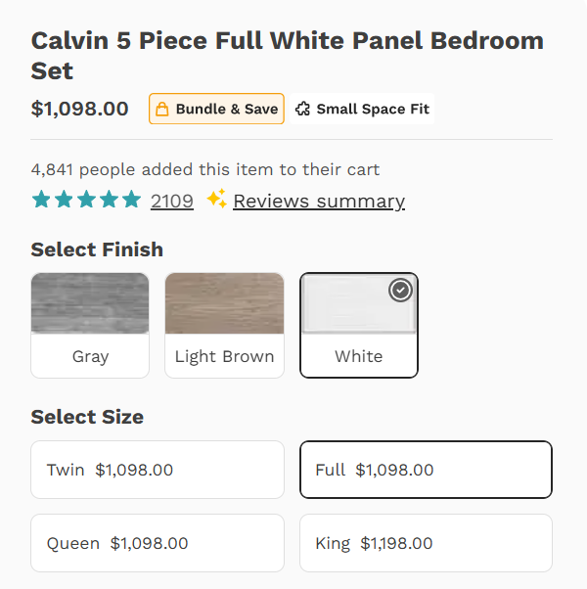Choose King size for $1,198.00
Screen dimensions: 587x589
pyautogui.click(x=426, y=543)
